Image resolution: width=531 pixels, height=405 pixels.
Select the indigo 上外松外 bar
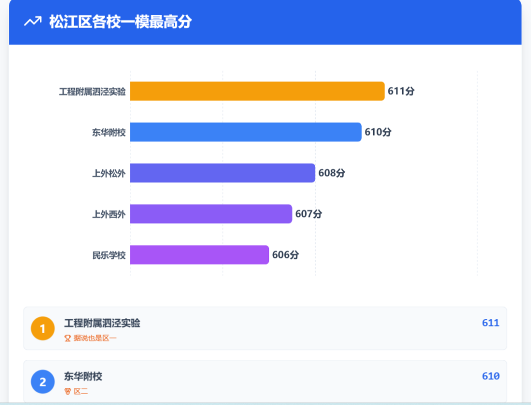222,173
